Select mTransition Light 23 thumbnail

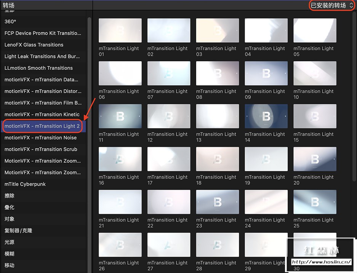pos(218,202)
